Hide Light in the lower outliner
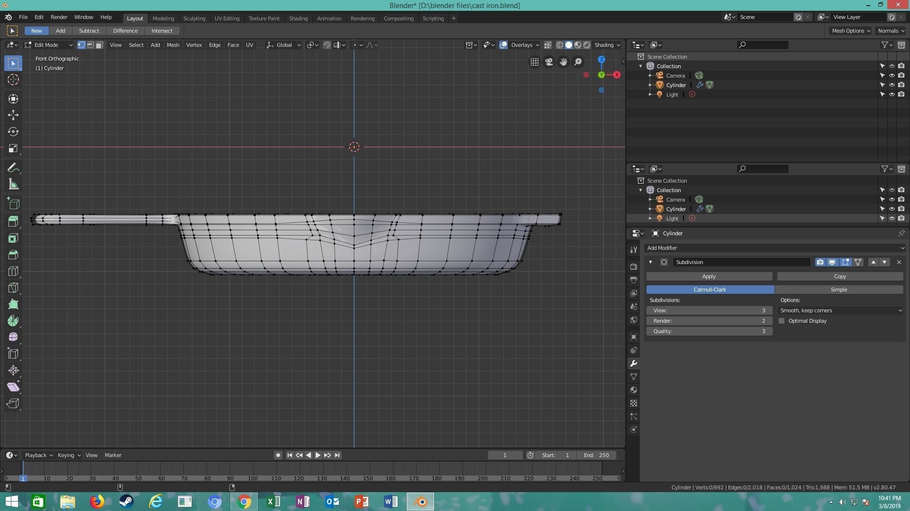 (892, 219)
